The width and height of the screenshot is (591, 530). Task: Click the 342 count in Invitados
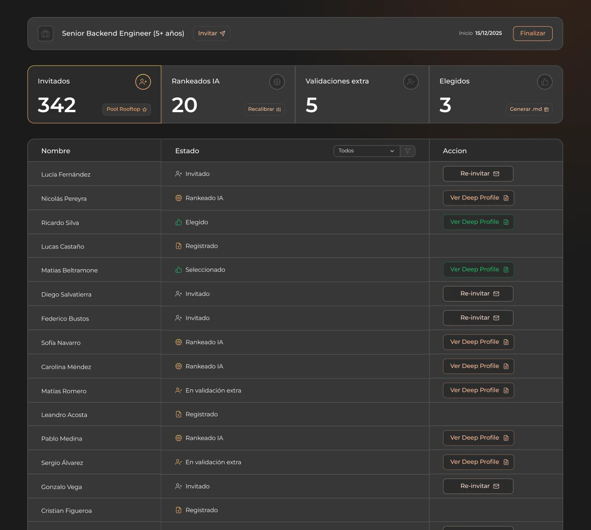pyautogui.click(x=57, y=105)
